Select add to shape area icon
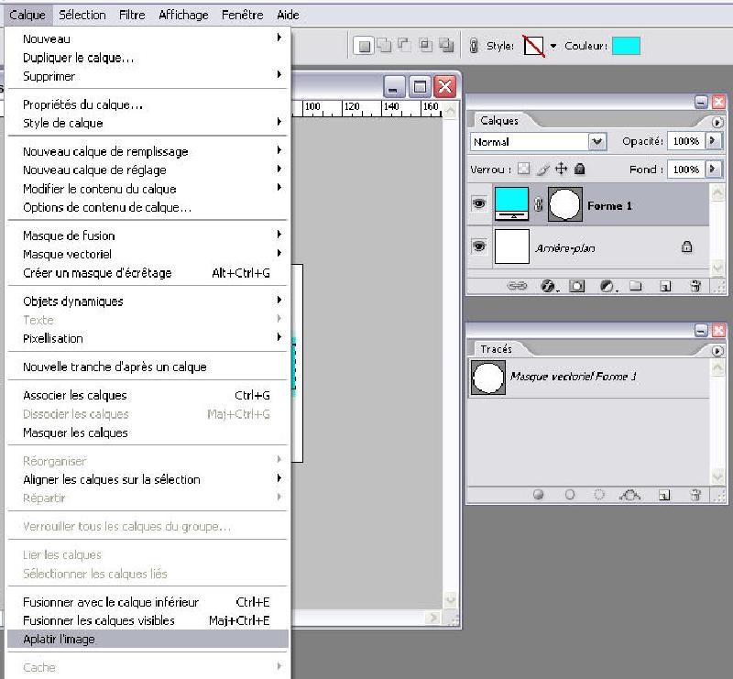 [x=384, y=46]
